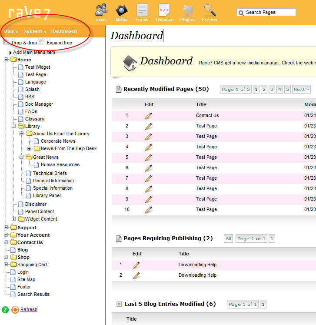Click the edit pencil in recent row 10

149,210
